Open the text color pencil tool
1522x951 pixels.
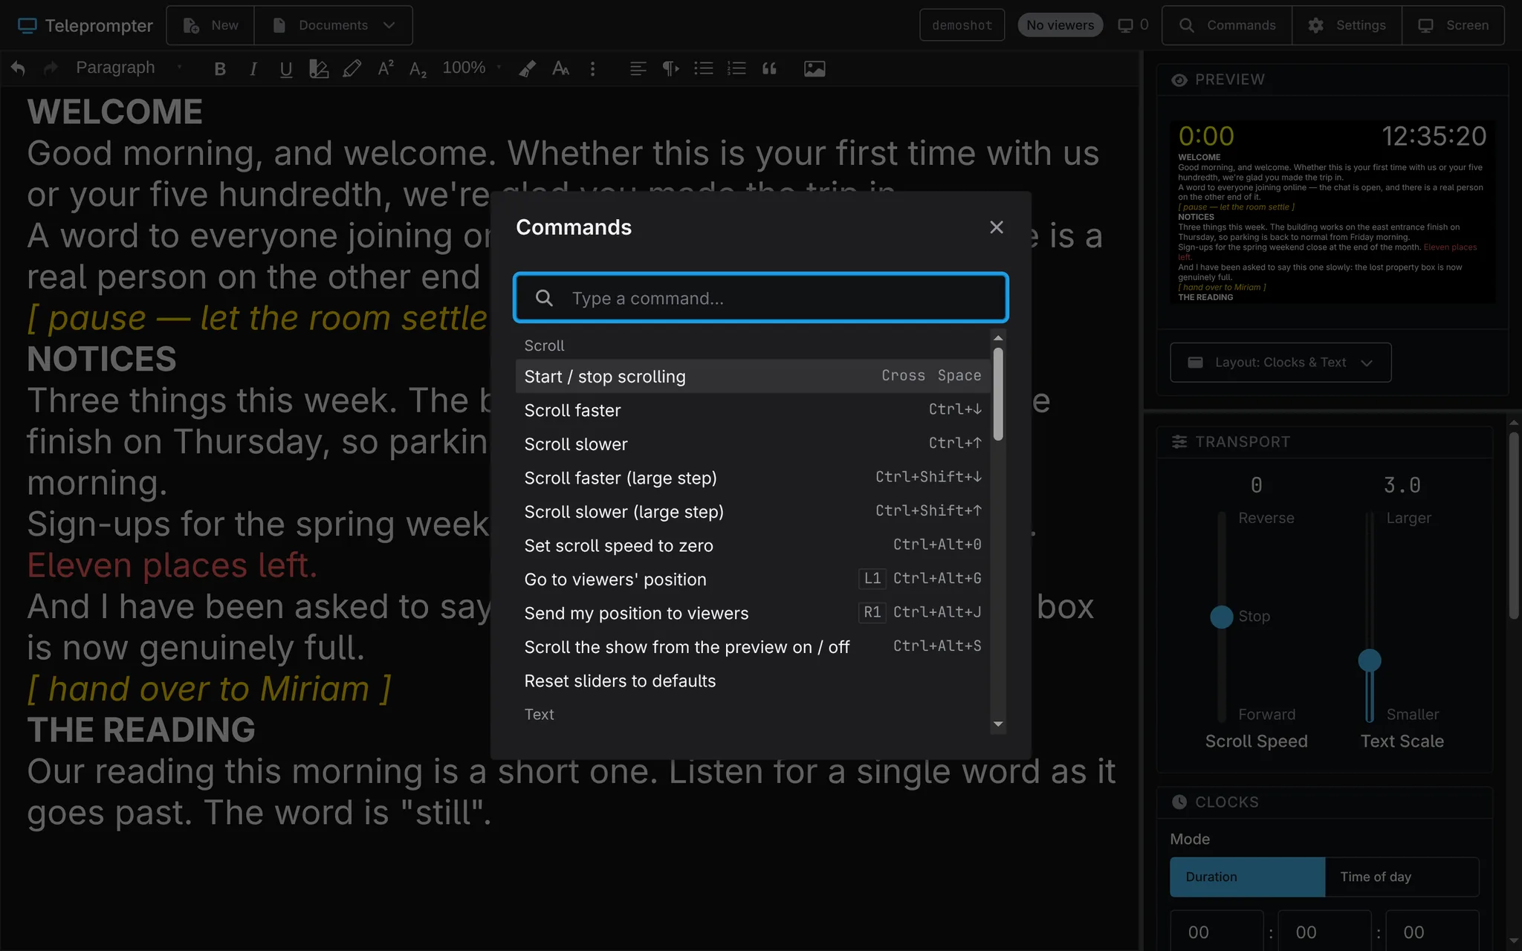click(352, 68)
